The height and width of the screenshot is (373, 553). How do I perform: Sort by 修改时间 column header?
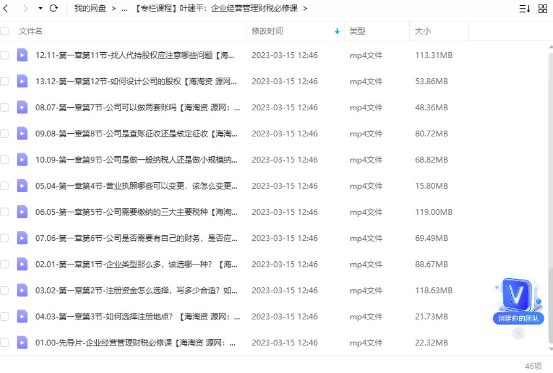tap(267, 31)
